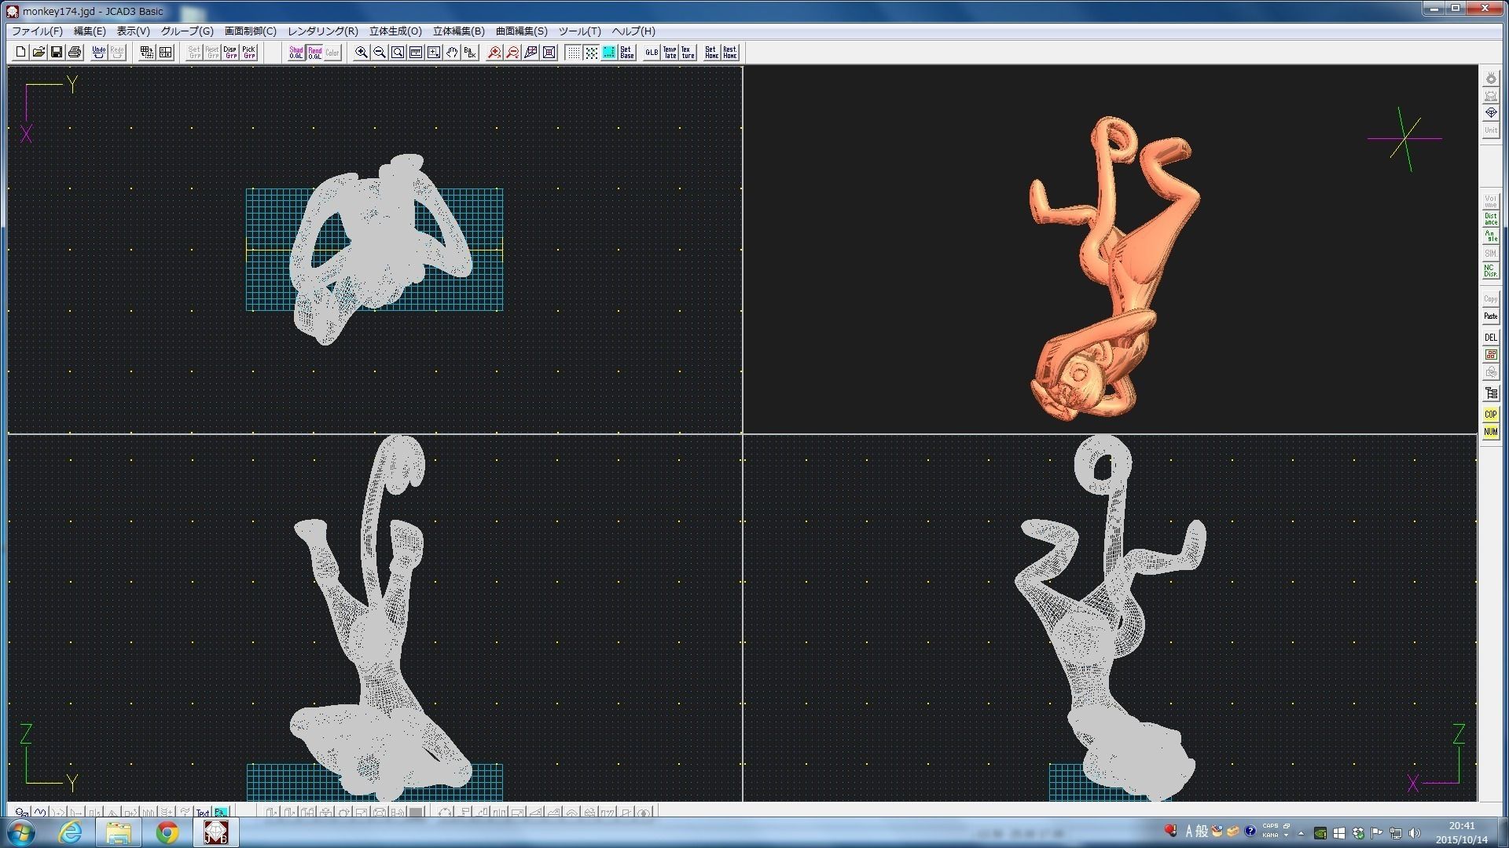Toggle Shad O.GL shading mode
1509x848 pixels.
[296, 53]
